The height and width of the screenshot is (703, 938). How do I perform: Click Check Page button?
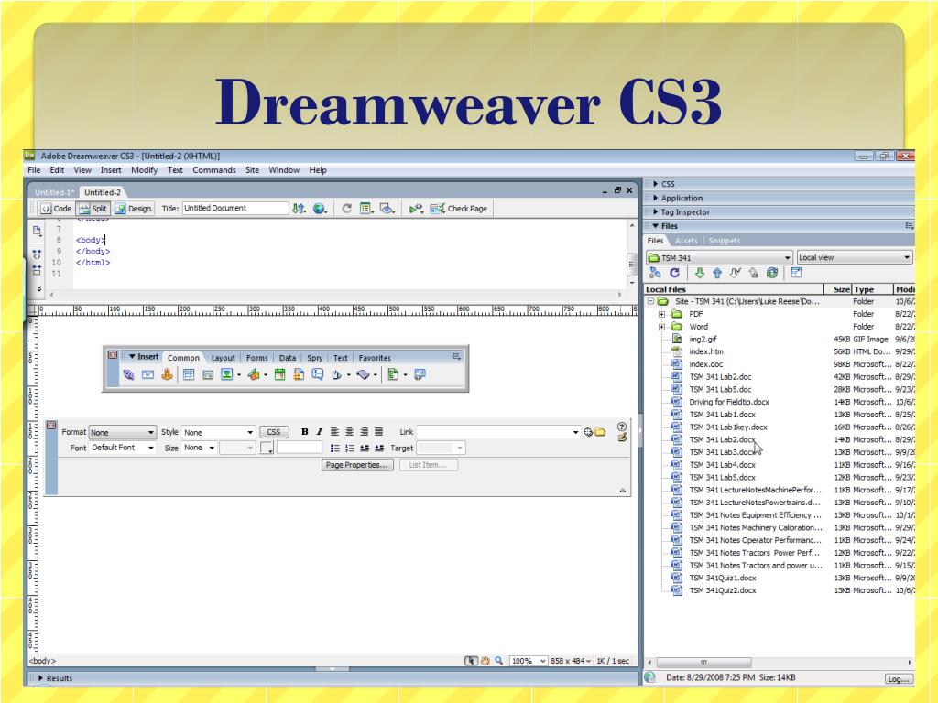(x=459, y=209)
